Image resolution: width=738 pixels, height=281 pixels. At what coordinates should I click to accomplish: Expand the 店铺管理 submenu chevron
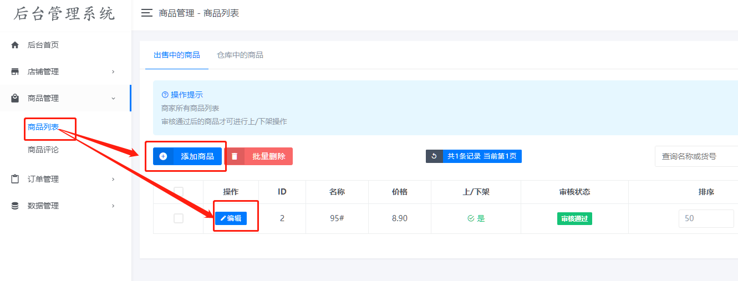pos(113,71)
